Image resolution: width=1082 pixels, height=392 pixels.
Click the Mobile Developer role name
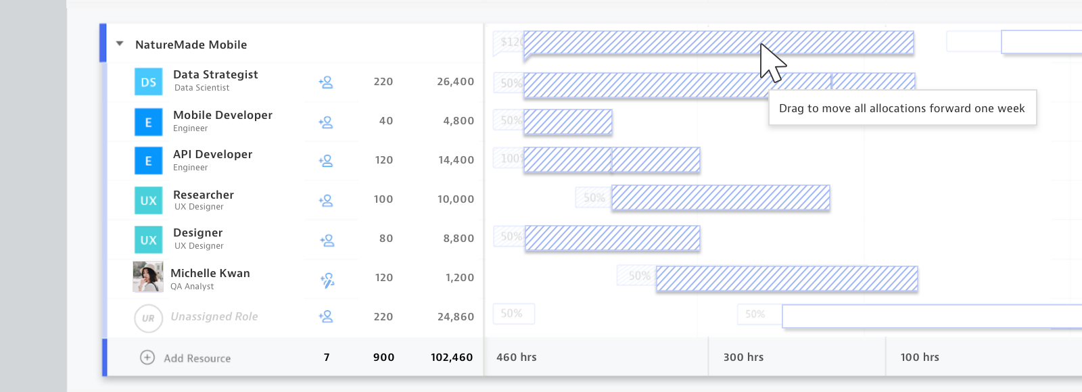coord(222,115)
